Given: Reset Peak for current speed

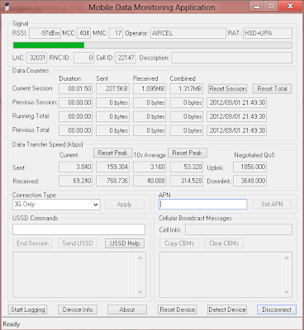Looking at the screenshot, I should [x=112, y=153].
